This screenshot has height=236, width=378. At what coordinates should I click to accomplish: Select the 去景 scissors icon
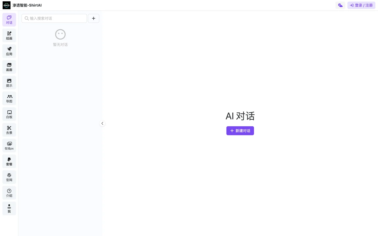(x=9, y=130)
